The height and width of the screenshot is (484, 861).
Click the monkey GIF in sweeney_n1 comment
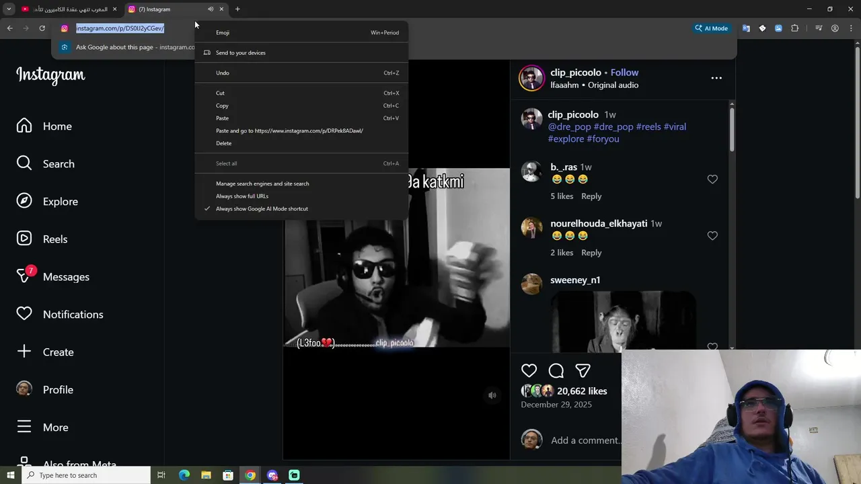tap(624, 321)
